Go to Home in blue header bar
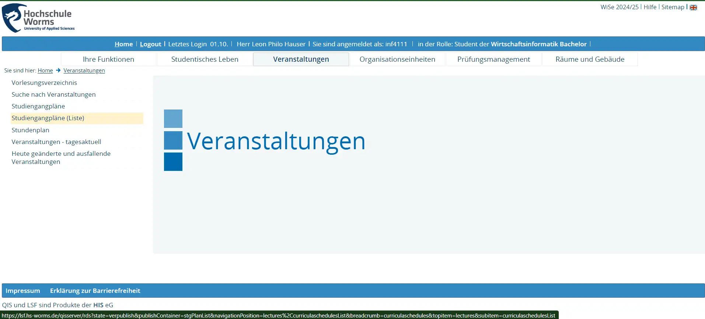This screenshot has width=705, height=319. [x=123, y=44]
